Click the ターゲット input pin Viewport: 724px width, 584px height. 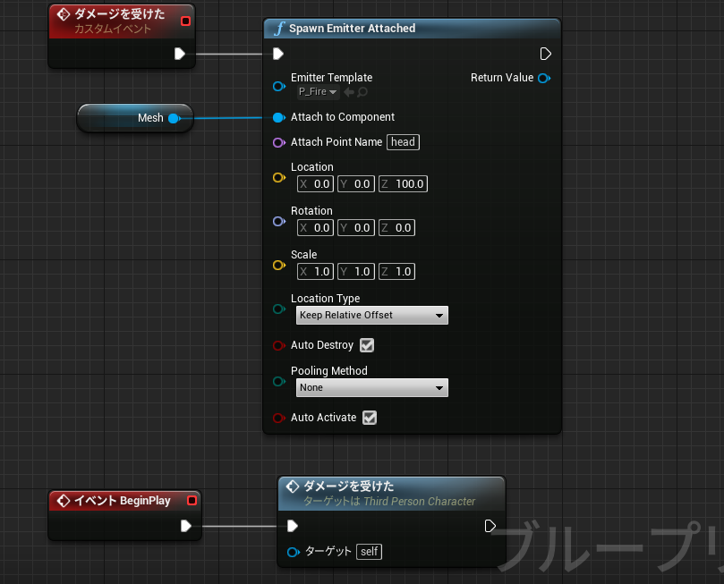pos(294,552)
